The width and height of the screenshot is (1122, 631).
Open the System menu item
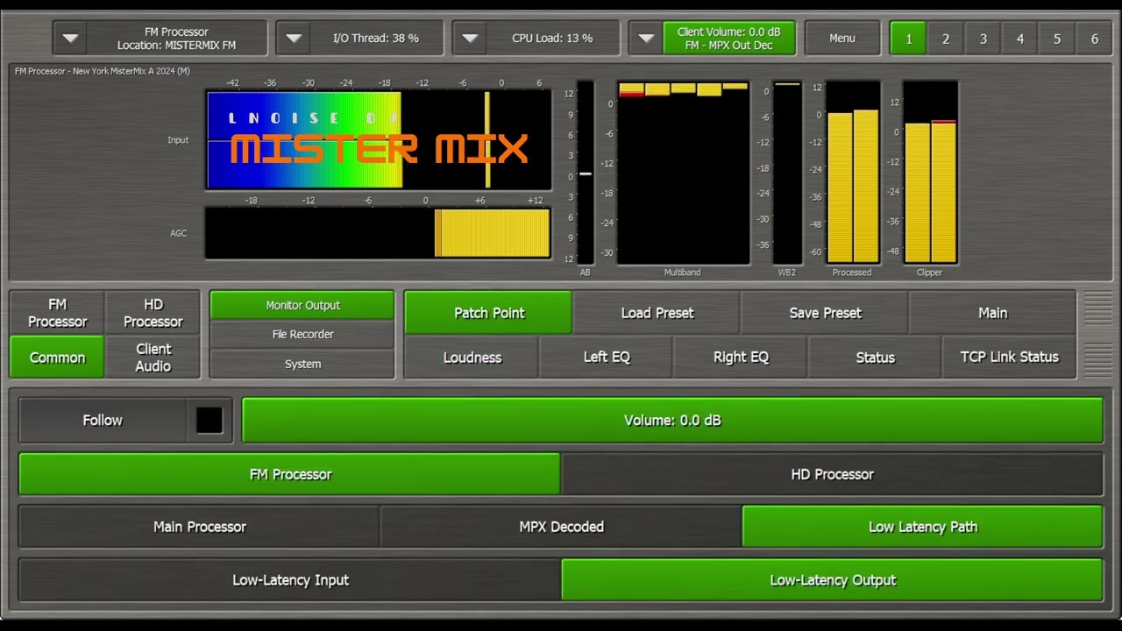(302, 364)
